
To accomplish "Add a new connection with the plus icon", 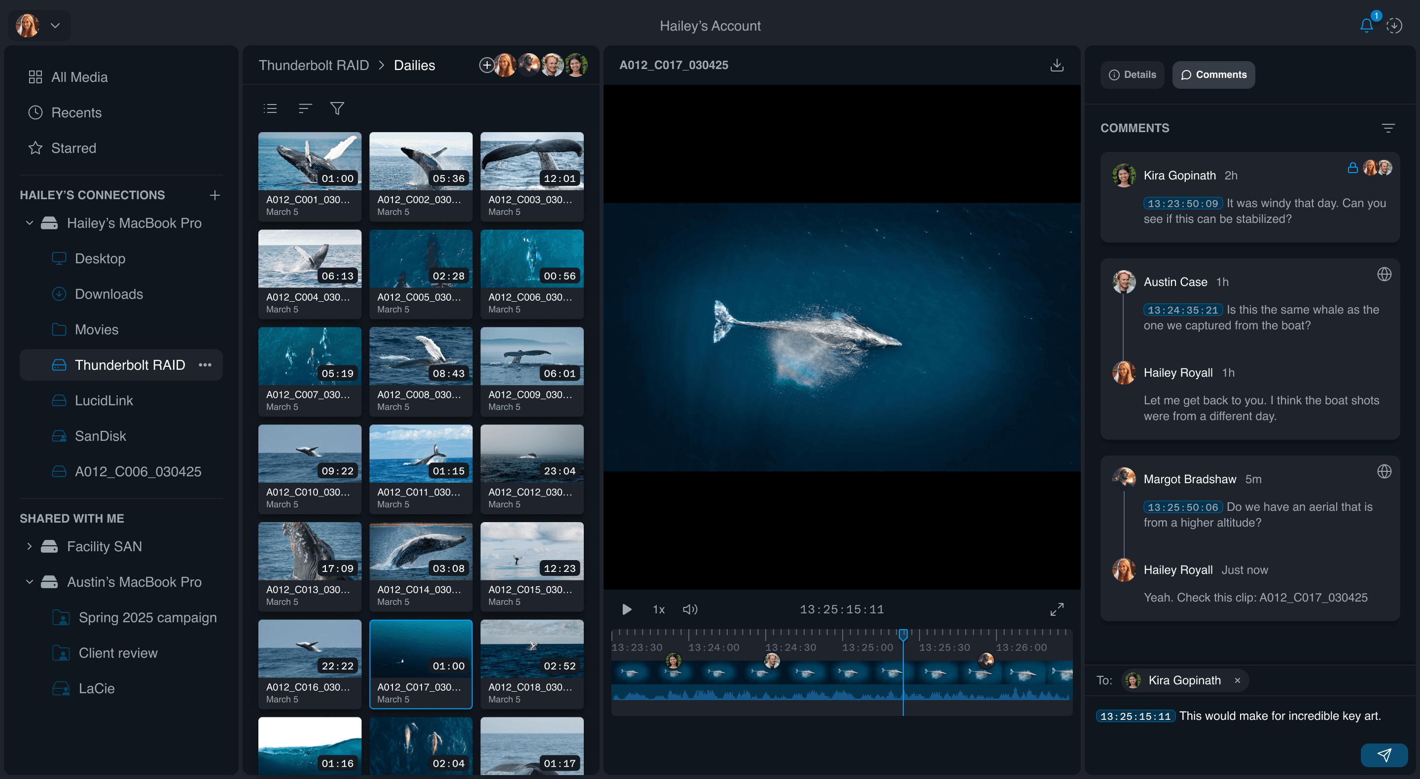I will pos(215,195).
